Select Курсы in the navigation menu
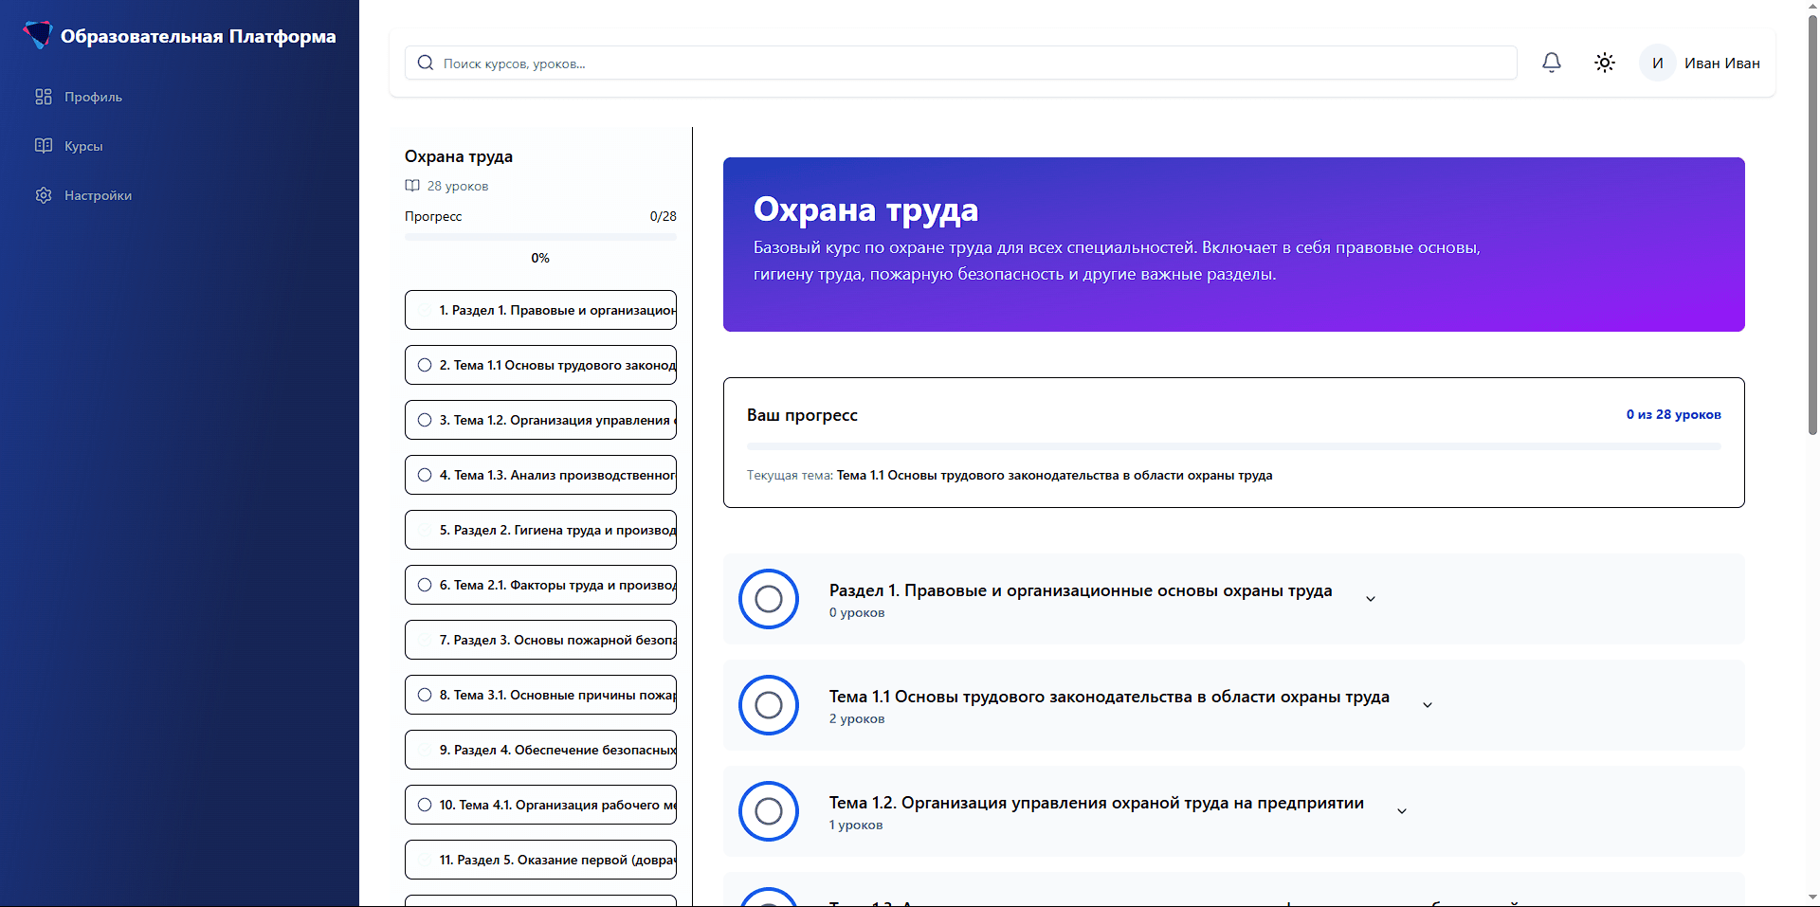 click(x=83, y=145)
